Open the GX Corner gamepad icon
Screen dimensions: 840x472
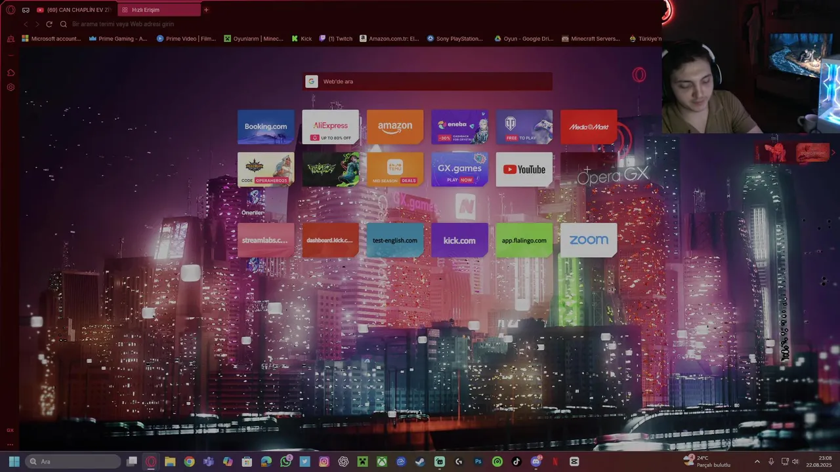[x=26, y=10]
